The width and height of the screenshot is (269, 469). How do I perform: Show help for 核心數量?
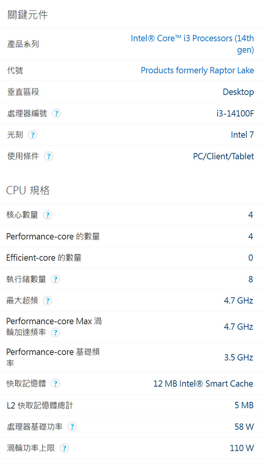48,215
